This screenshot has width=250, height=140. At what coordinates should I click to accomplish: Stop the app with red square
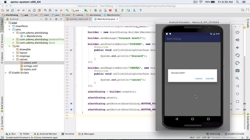click(110, 10)
